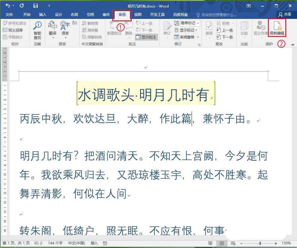Click zoom out minus button
The image size is (297, 248).
(241, 243)
